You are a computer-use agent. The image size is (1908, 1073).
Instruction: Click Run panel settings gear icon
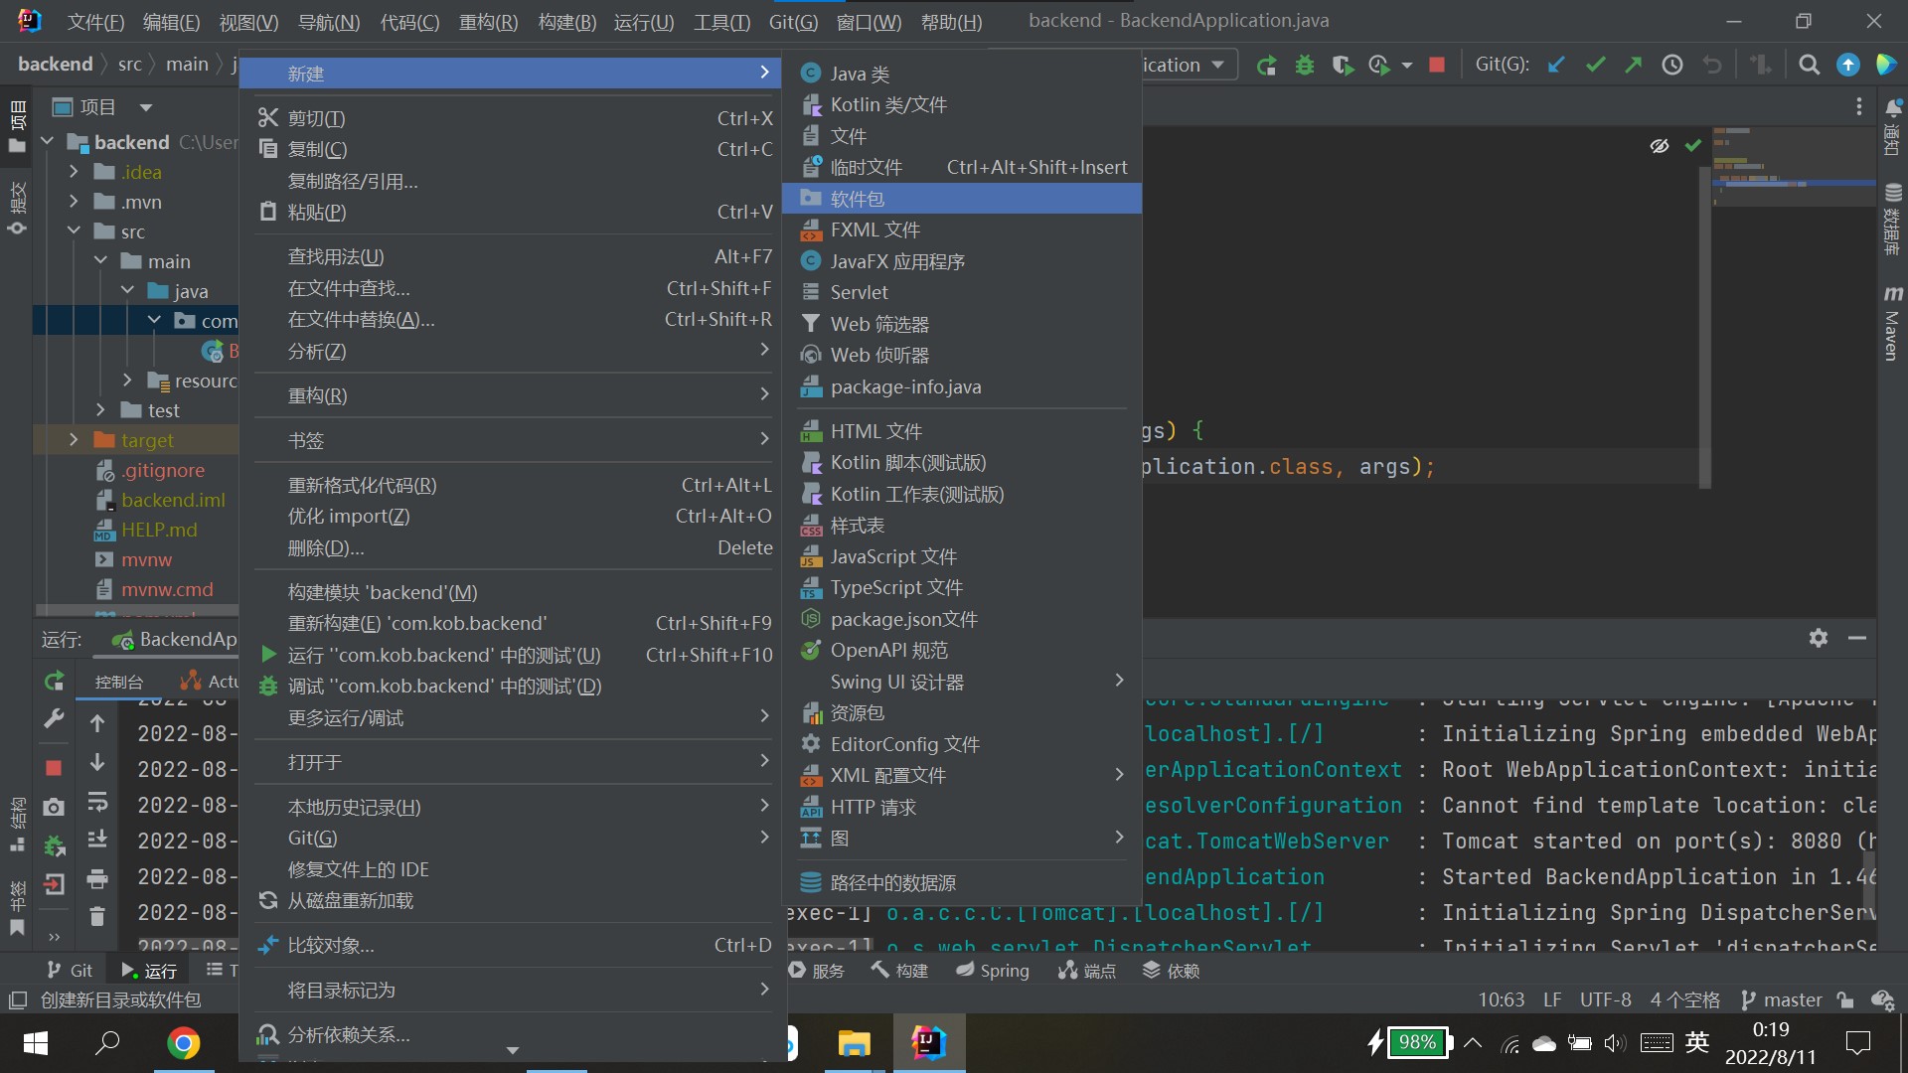(x=1819, y=638)
